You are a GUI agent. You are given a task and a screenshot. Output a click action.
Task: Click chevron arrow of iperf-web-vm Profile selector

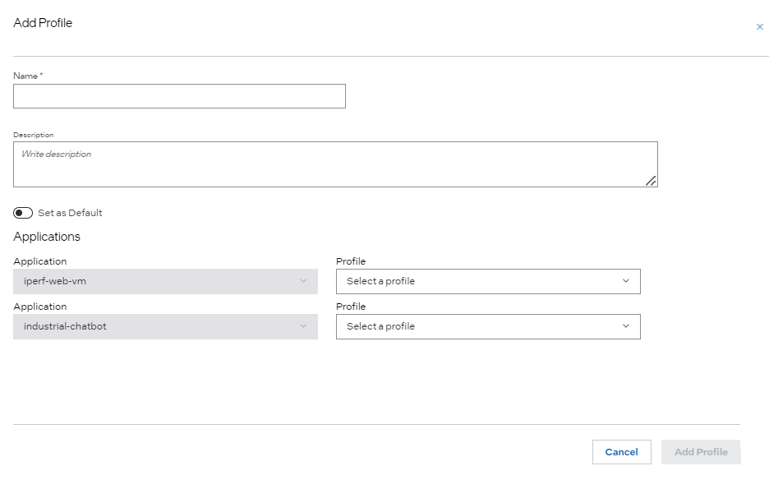click(625, 281)
